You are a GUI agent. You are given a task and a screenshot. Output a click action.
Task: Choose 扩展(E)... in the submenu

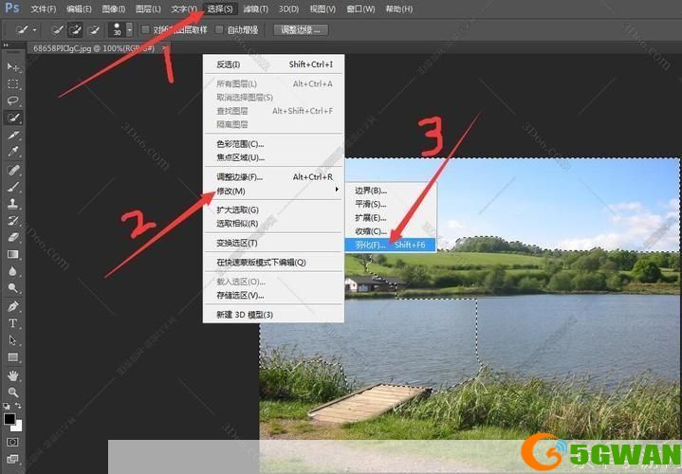391,217
